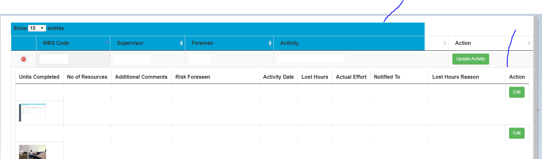Open the office photo thumbnail
The height and width of the screenshot is (159, 542).
point(33,152)
